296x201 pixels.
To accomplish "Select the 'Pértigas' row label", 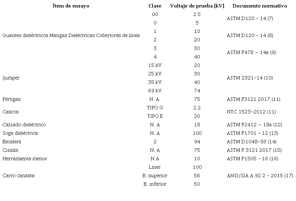I will [12, 99].
